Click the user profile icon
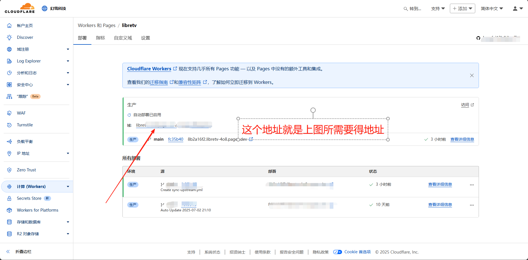 click(x=515, y=8)
